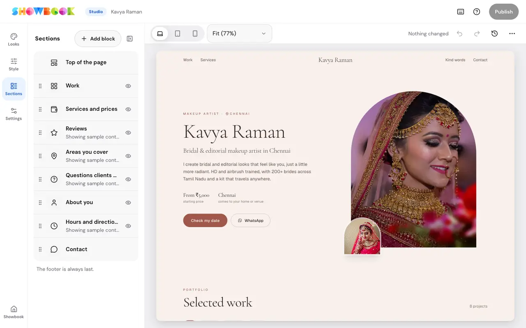Switch to mobile phone preview
The width and height of the screenshot is (526, 328).
[x=195, y=34]
